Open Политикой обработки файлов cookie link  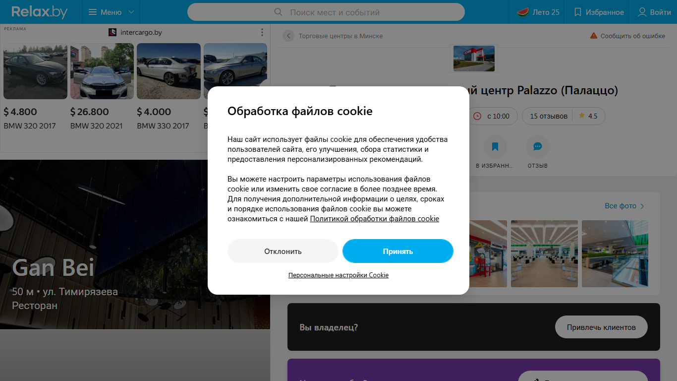click(375, 219)
